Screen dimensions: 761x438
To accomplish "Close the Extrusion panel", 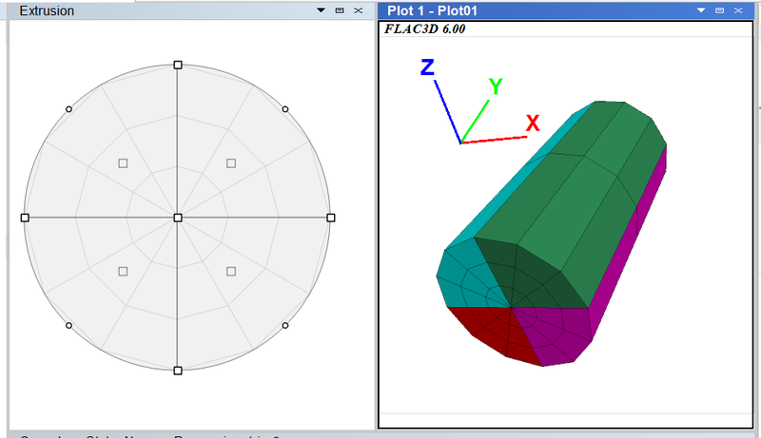I will point(358,10).
